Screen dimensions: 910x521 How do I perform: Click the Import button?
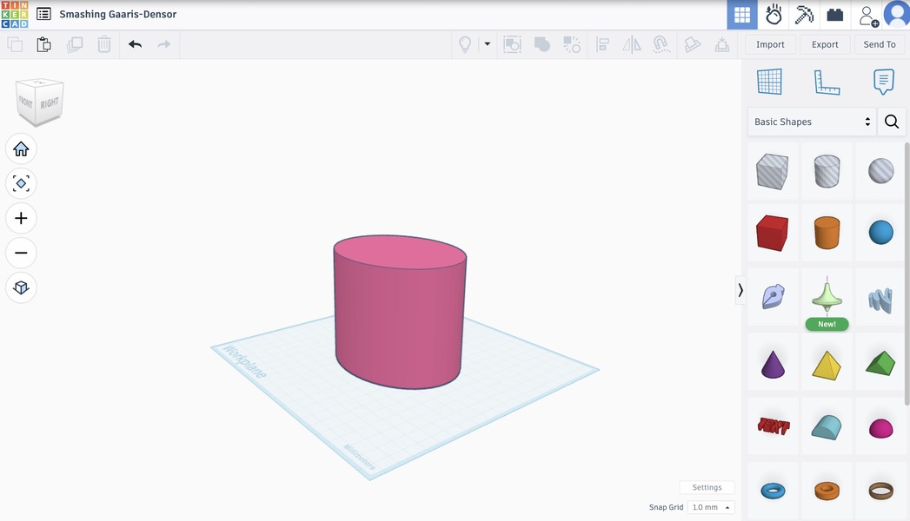(770, 44)
